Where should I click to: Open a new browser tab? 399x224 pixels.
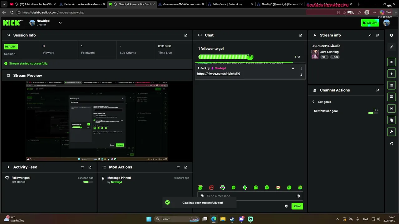358,4
